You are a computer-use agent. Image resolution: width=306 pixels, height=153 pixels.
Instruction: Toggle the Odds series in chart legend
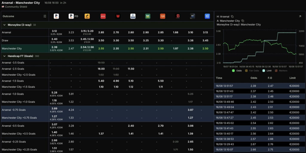[237, 71]
